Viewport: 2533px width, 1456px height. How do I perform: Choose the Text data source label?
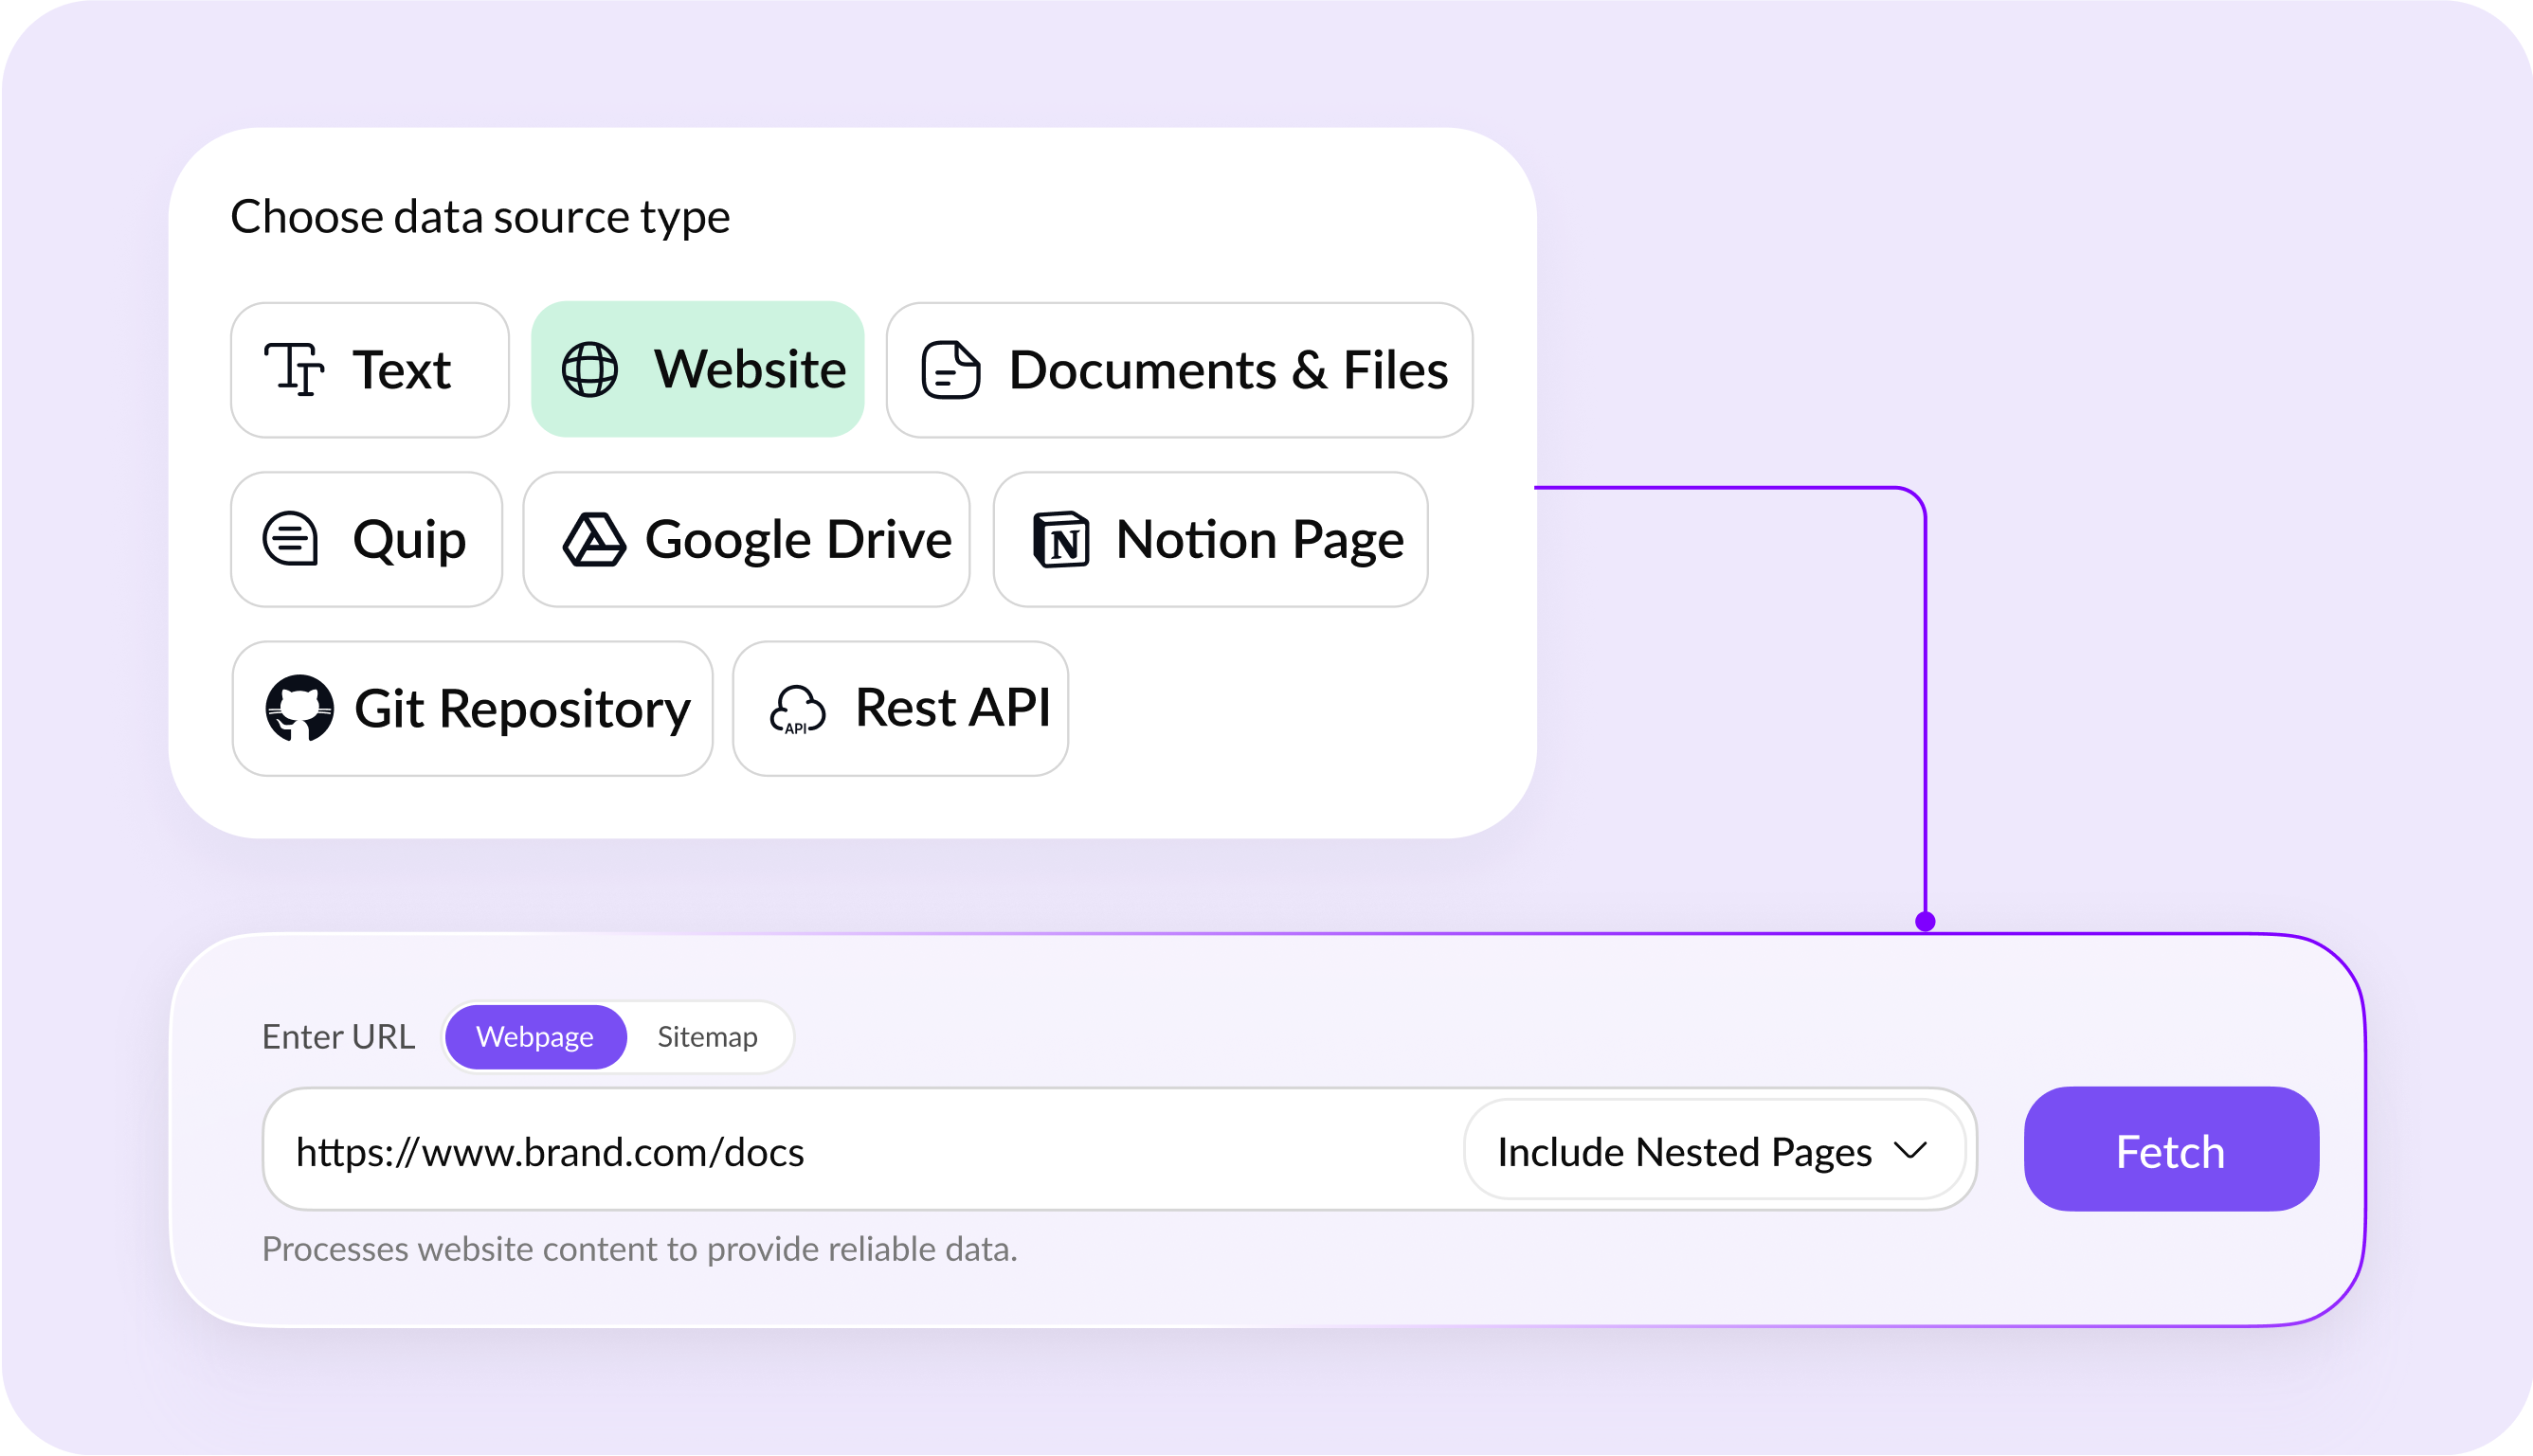coord(401,370)
